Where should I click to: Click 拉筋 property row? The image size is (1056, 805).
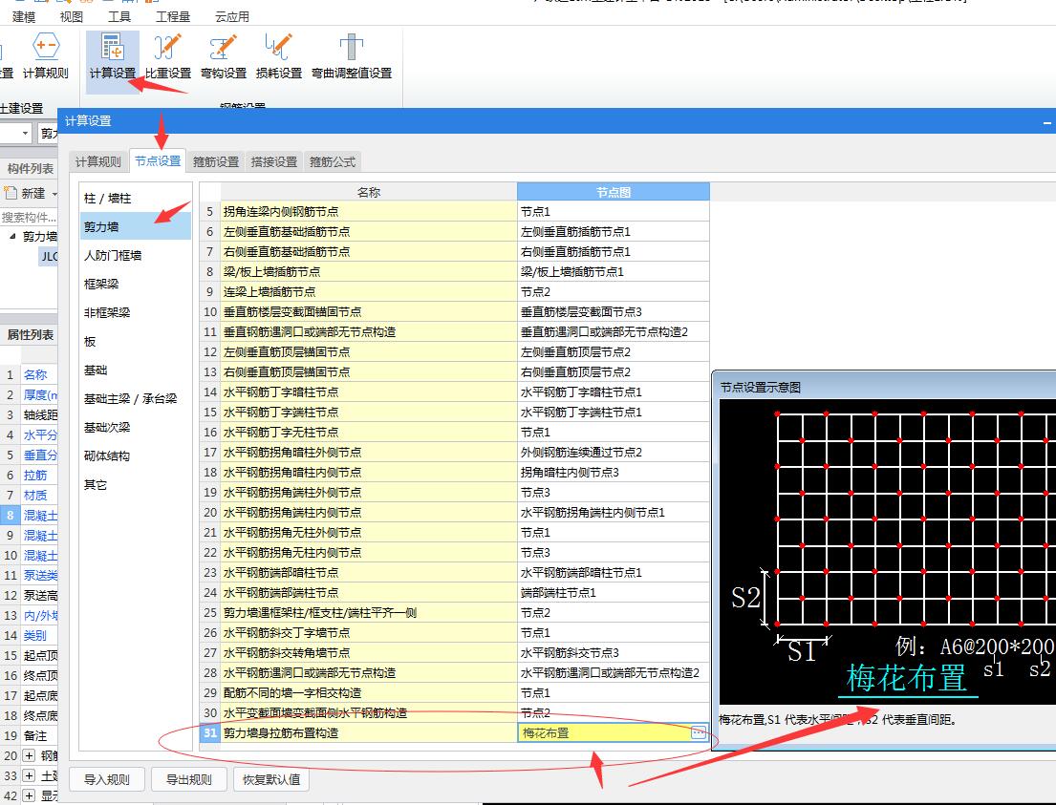(29, 476)
